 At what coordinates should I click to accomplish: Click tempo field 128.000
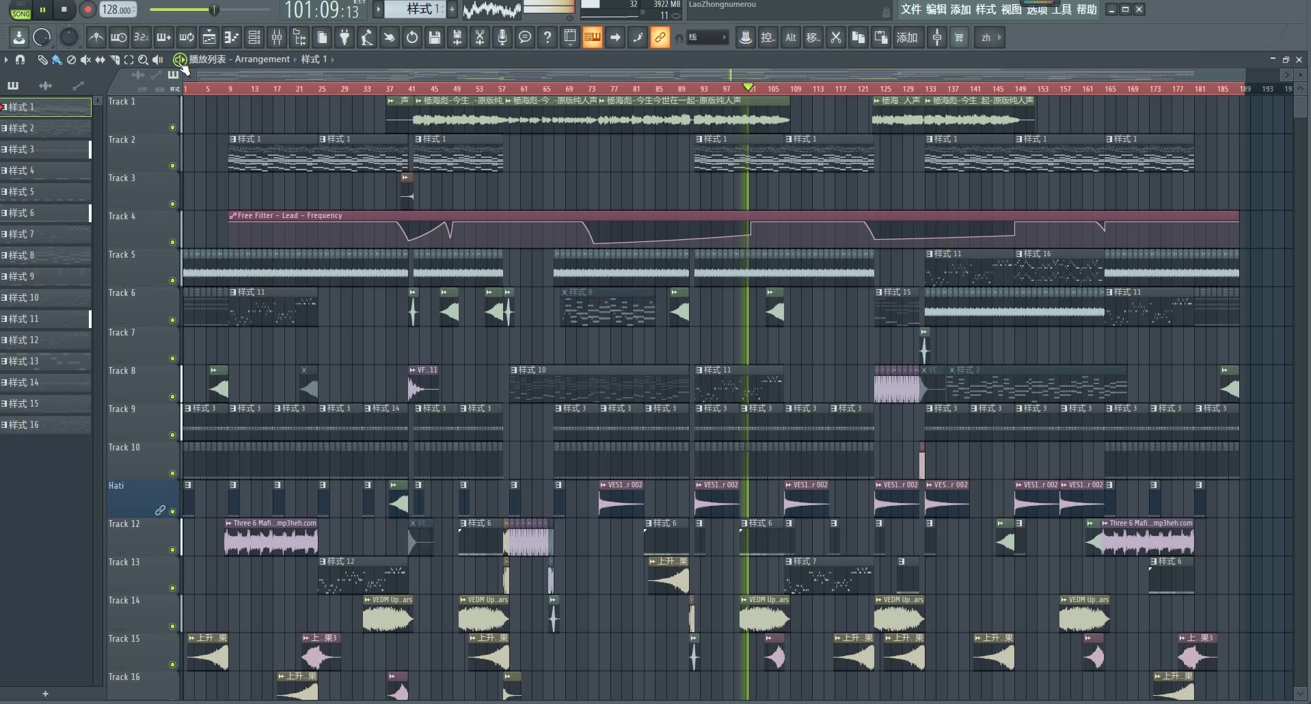pyautogui.click(x=118, y=10)
